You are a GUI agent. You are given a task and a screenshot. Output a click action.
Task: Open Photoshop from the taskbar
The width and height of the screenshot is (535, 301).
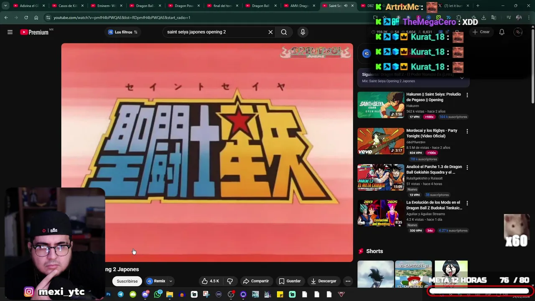tap(108, 295)
